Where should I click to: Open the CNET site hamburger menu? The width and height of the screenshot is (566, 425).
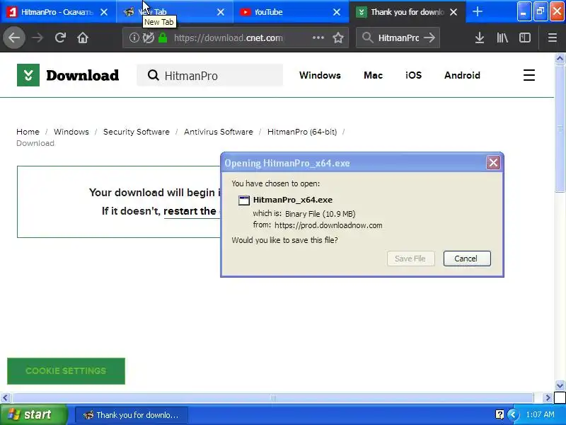pos(529,75)
